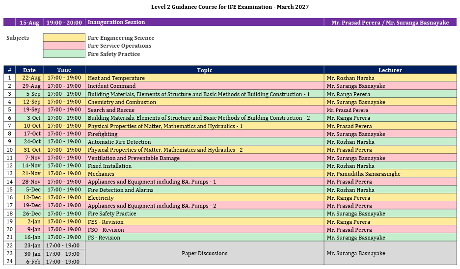This screenshot has width=460, height=269.
Task: Click the Electricity topic cell
Action: [205, 197]
